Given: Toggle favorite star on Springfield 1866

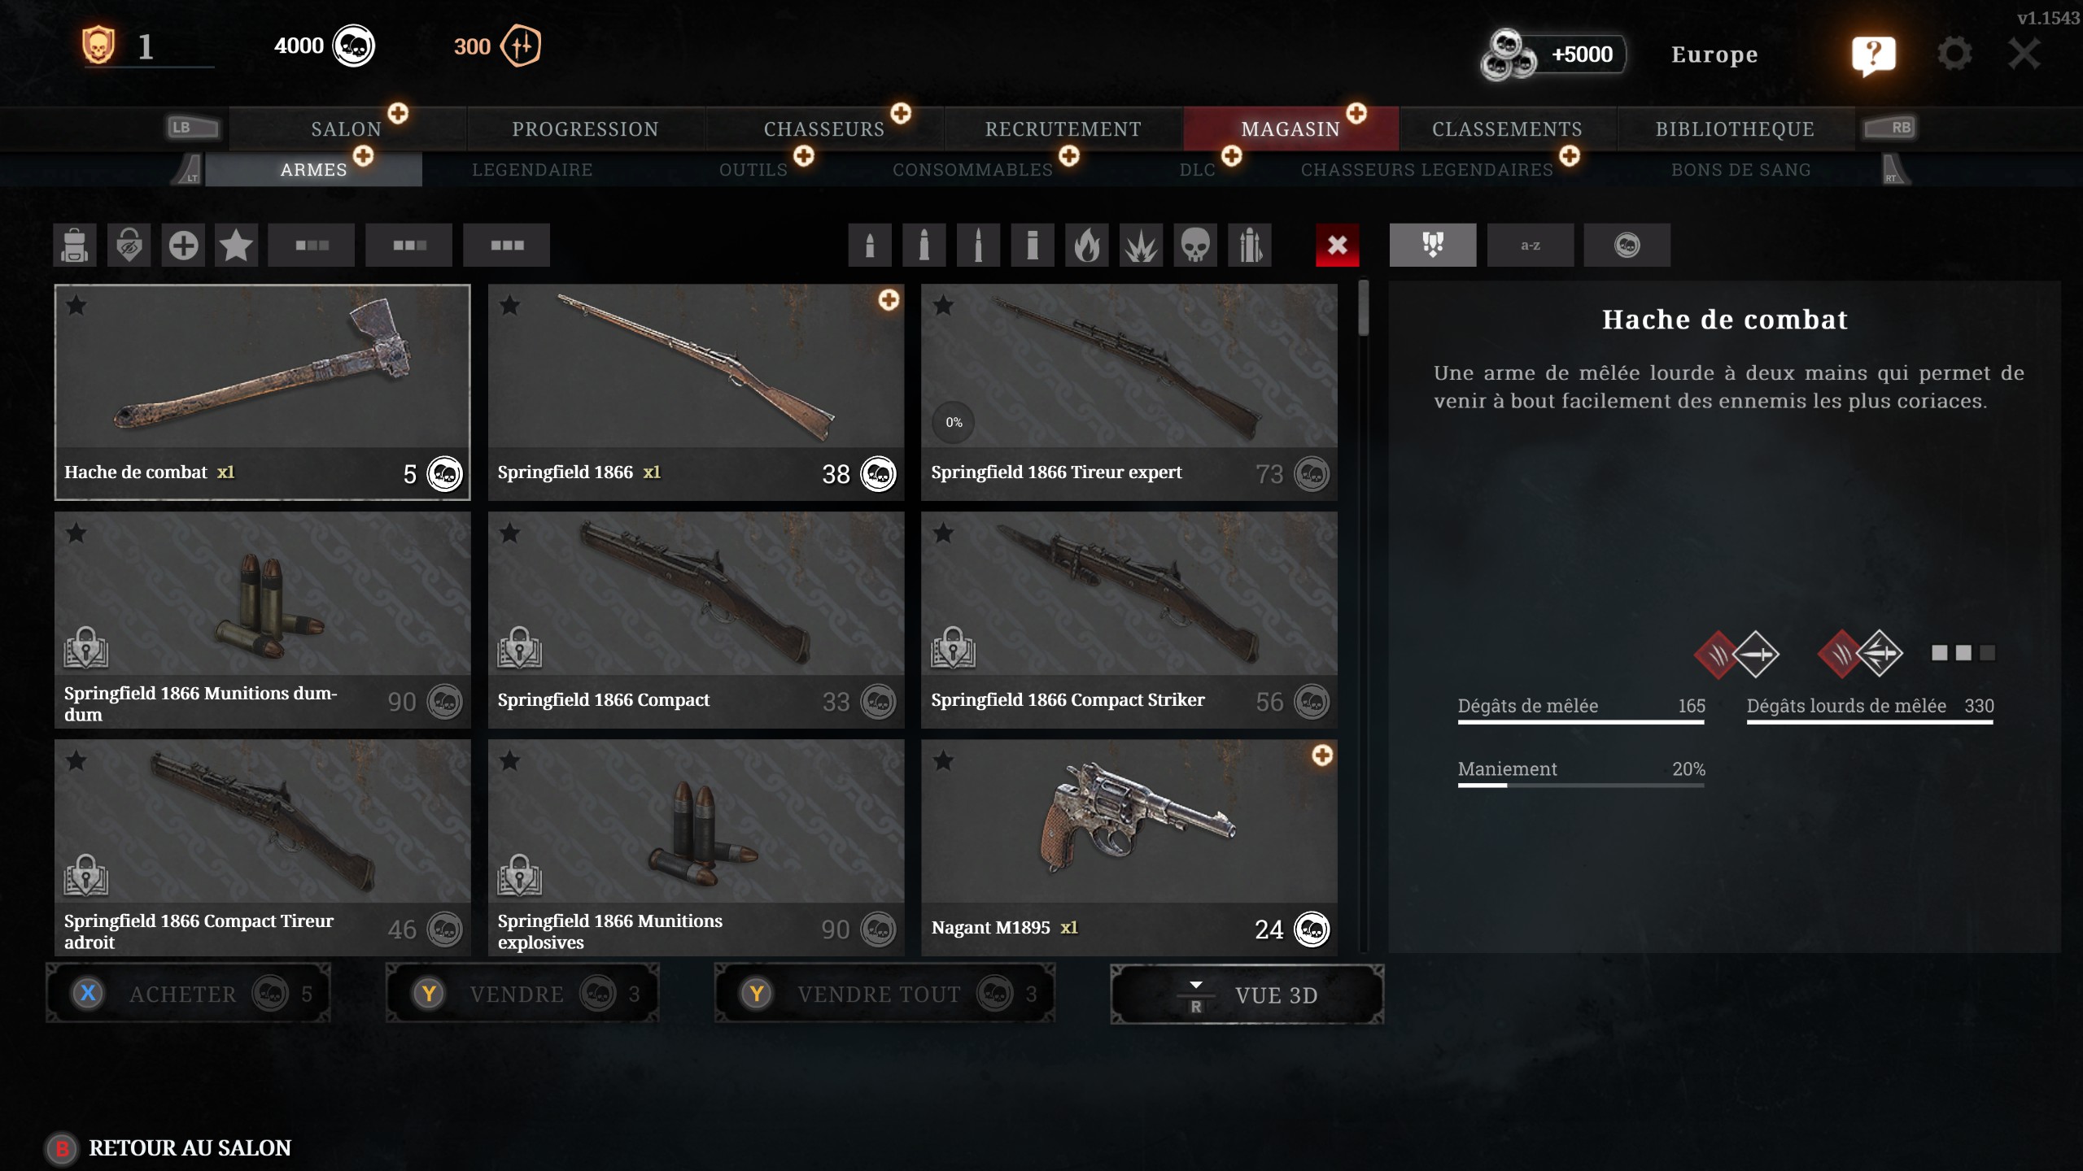Looking at the screenshot, I should tap(510, 306).
